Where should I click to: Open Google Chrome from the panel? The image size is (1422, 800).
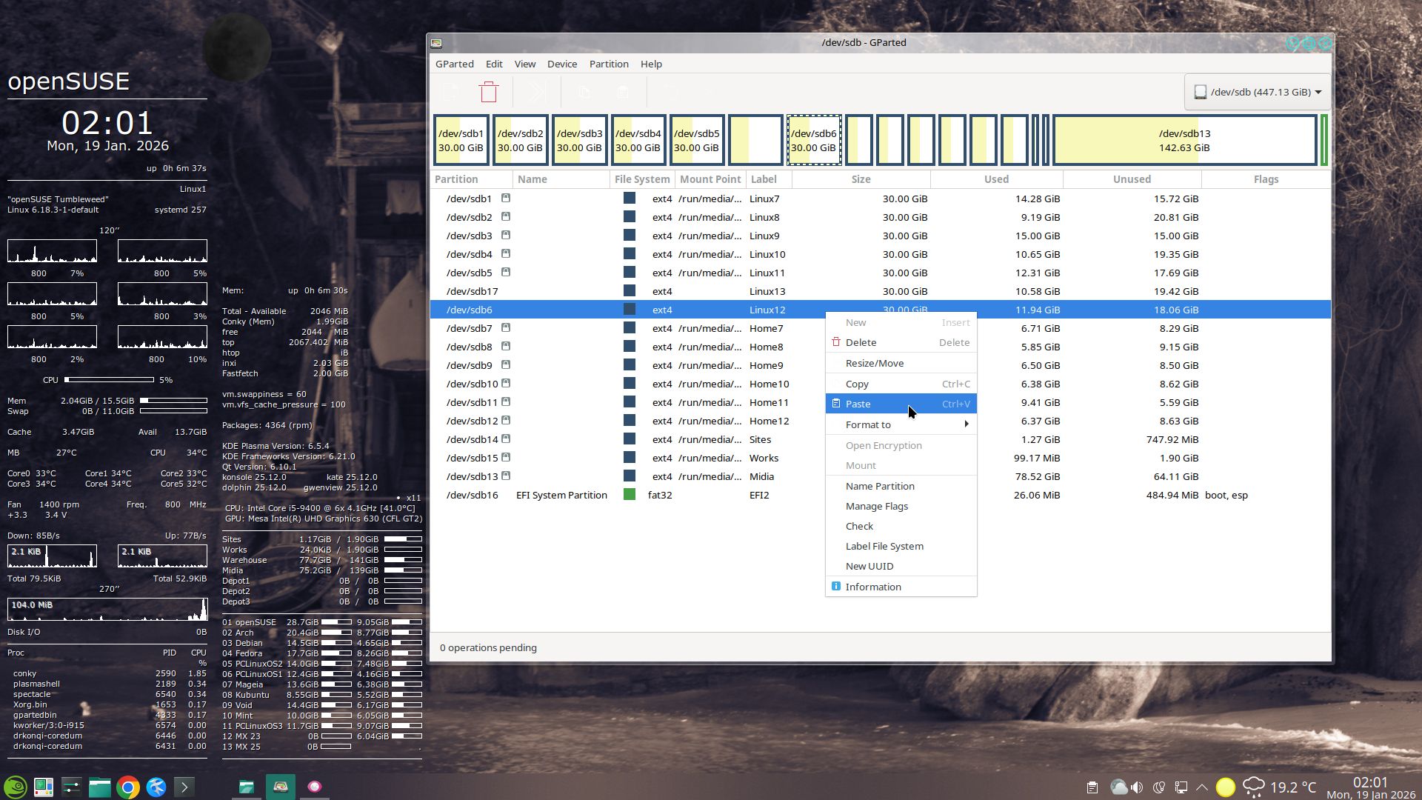[128, 787]
